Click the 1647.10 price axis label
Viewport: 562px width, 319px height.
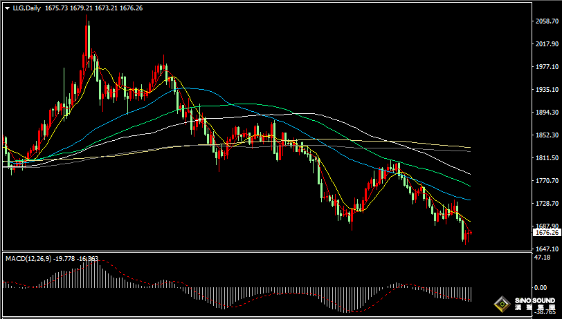click(x=546, y=249)
